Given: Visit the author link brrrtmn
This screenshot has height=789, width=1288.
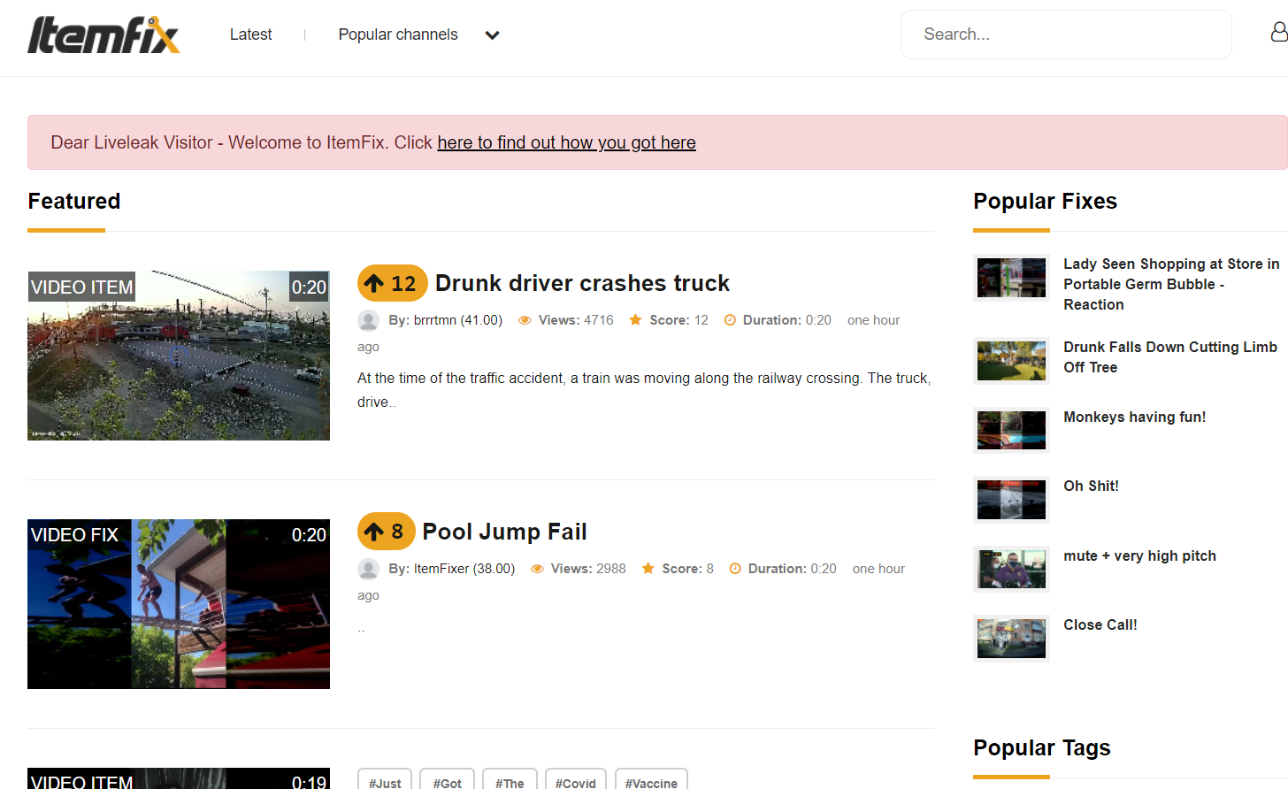Looking at the screenshot, I should pyautogui.click(x=457, y=320).
